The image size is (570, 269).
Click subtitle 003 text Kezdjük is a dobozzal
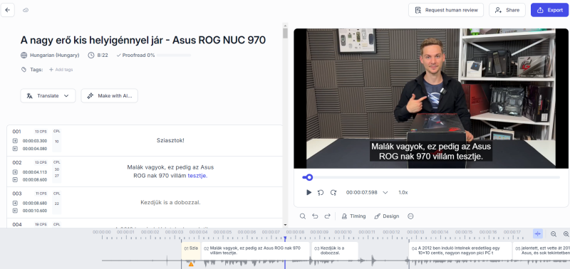click(x=170, y=202)
